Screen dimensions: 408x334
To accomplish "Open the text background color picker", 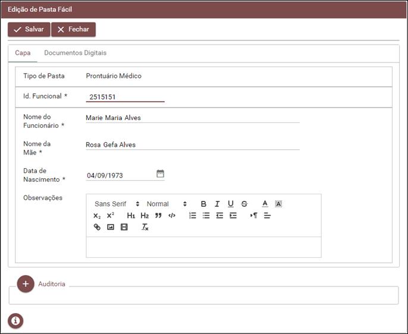I will tap(278, 204).
